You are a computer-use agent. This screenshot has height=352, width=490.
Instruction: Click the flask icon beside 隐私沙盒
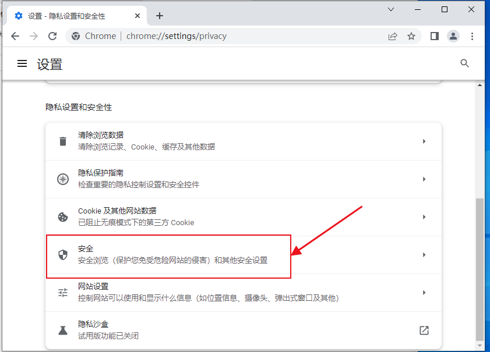coord(63,330)
